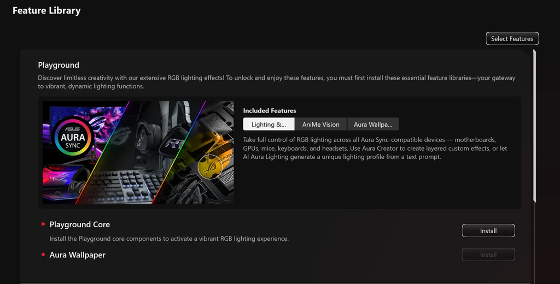
Task: Click the vertical scrollbar of the feature list
Action: (x=534, y=126)
